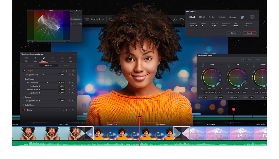Toggle the Beauty effect on/off switch
Image resolution: width=279 pixels, height=159 pixels.
[x=24, y=110]
